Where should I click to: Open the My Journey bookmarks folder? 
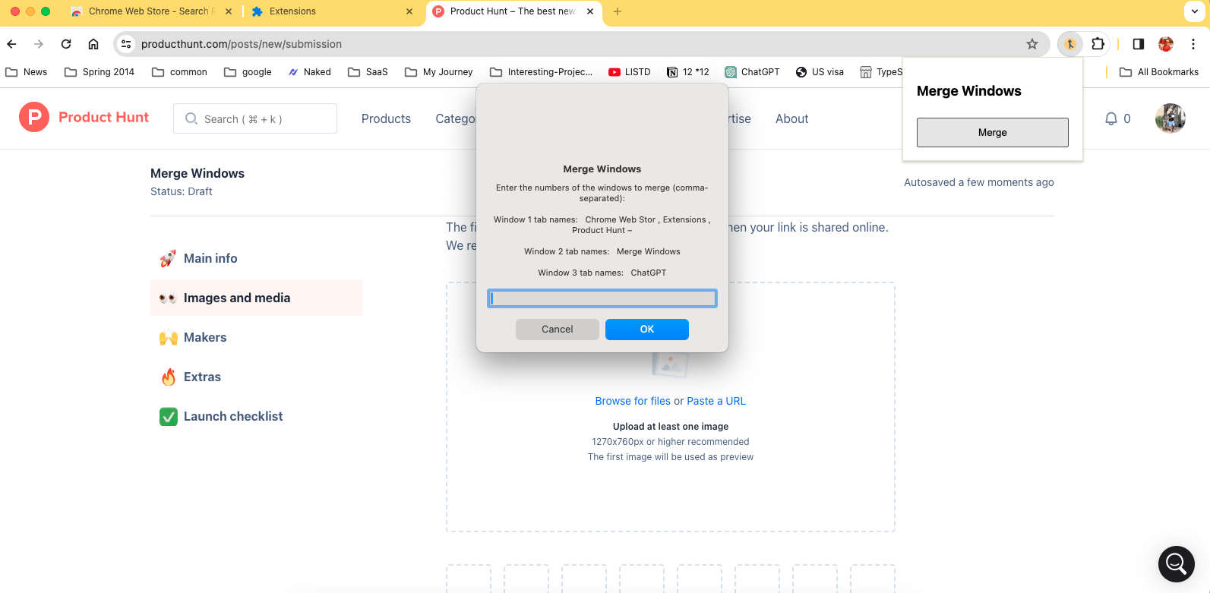pyautogui.click(x=439, y=72)
